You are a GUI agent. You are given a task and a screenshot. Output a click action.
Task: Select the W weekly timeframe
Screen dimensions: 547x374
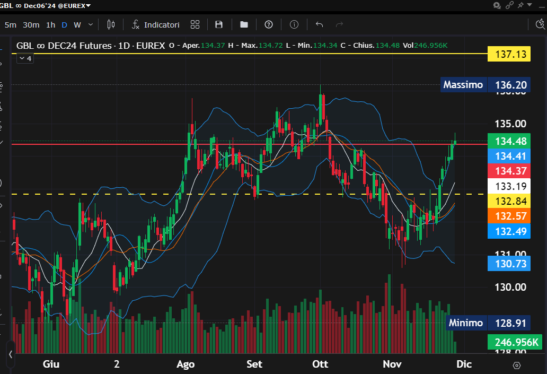click(77, 24)
